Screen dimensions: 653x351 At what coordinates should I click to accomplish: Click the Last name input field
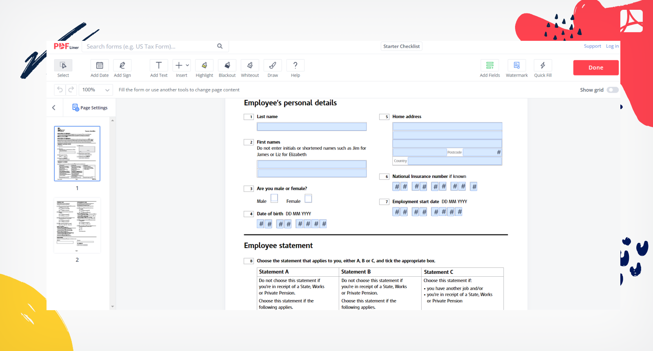[x=311, y=127]
